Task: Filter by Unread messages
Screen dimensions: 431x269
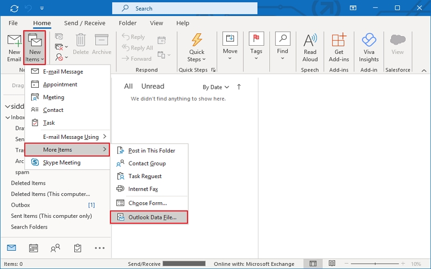Action: pos(153,87)
